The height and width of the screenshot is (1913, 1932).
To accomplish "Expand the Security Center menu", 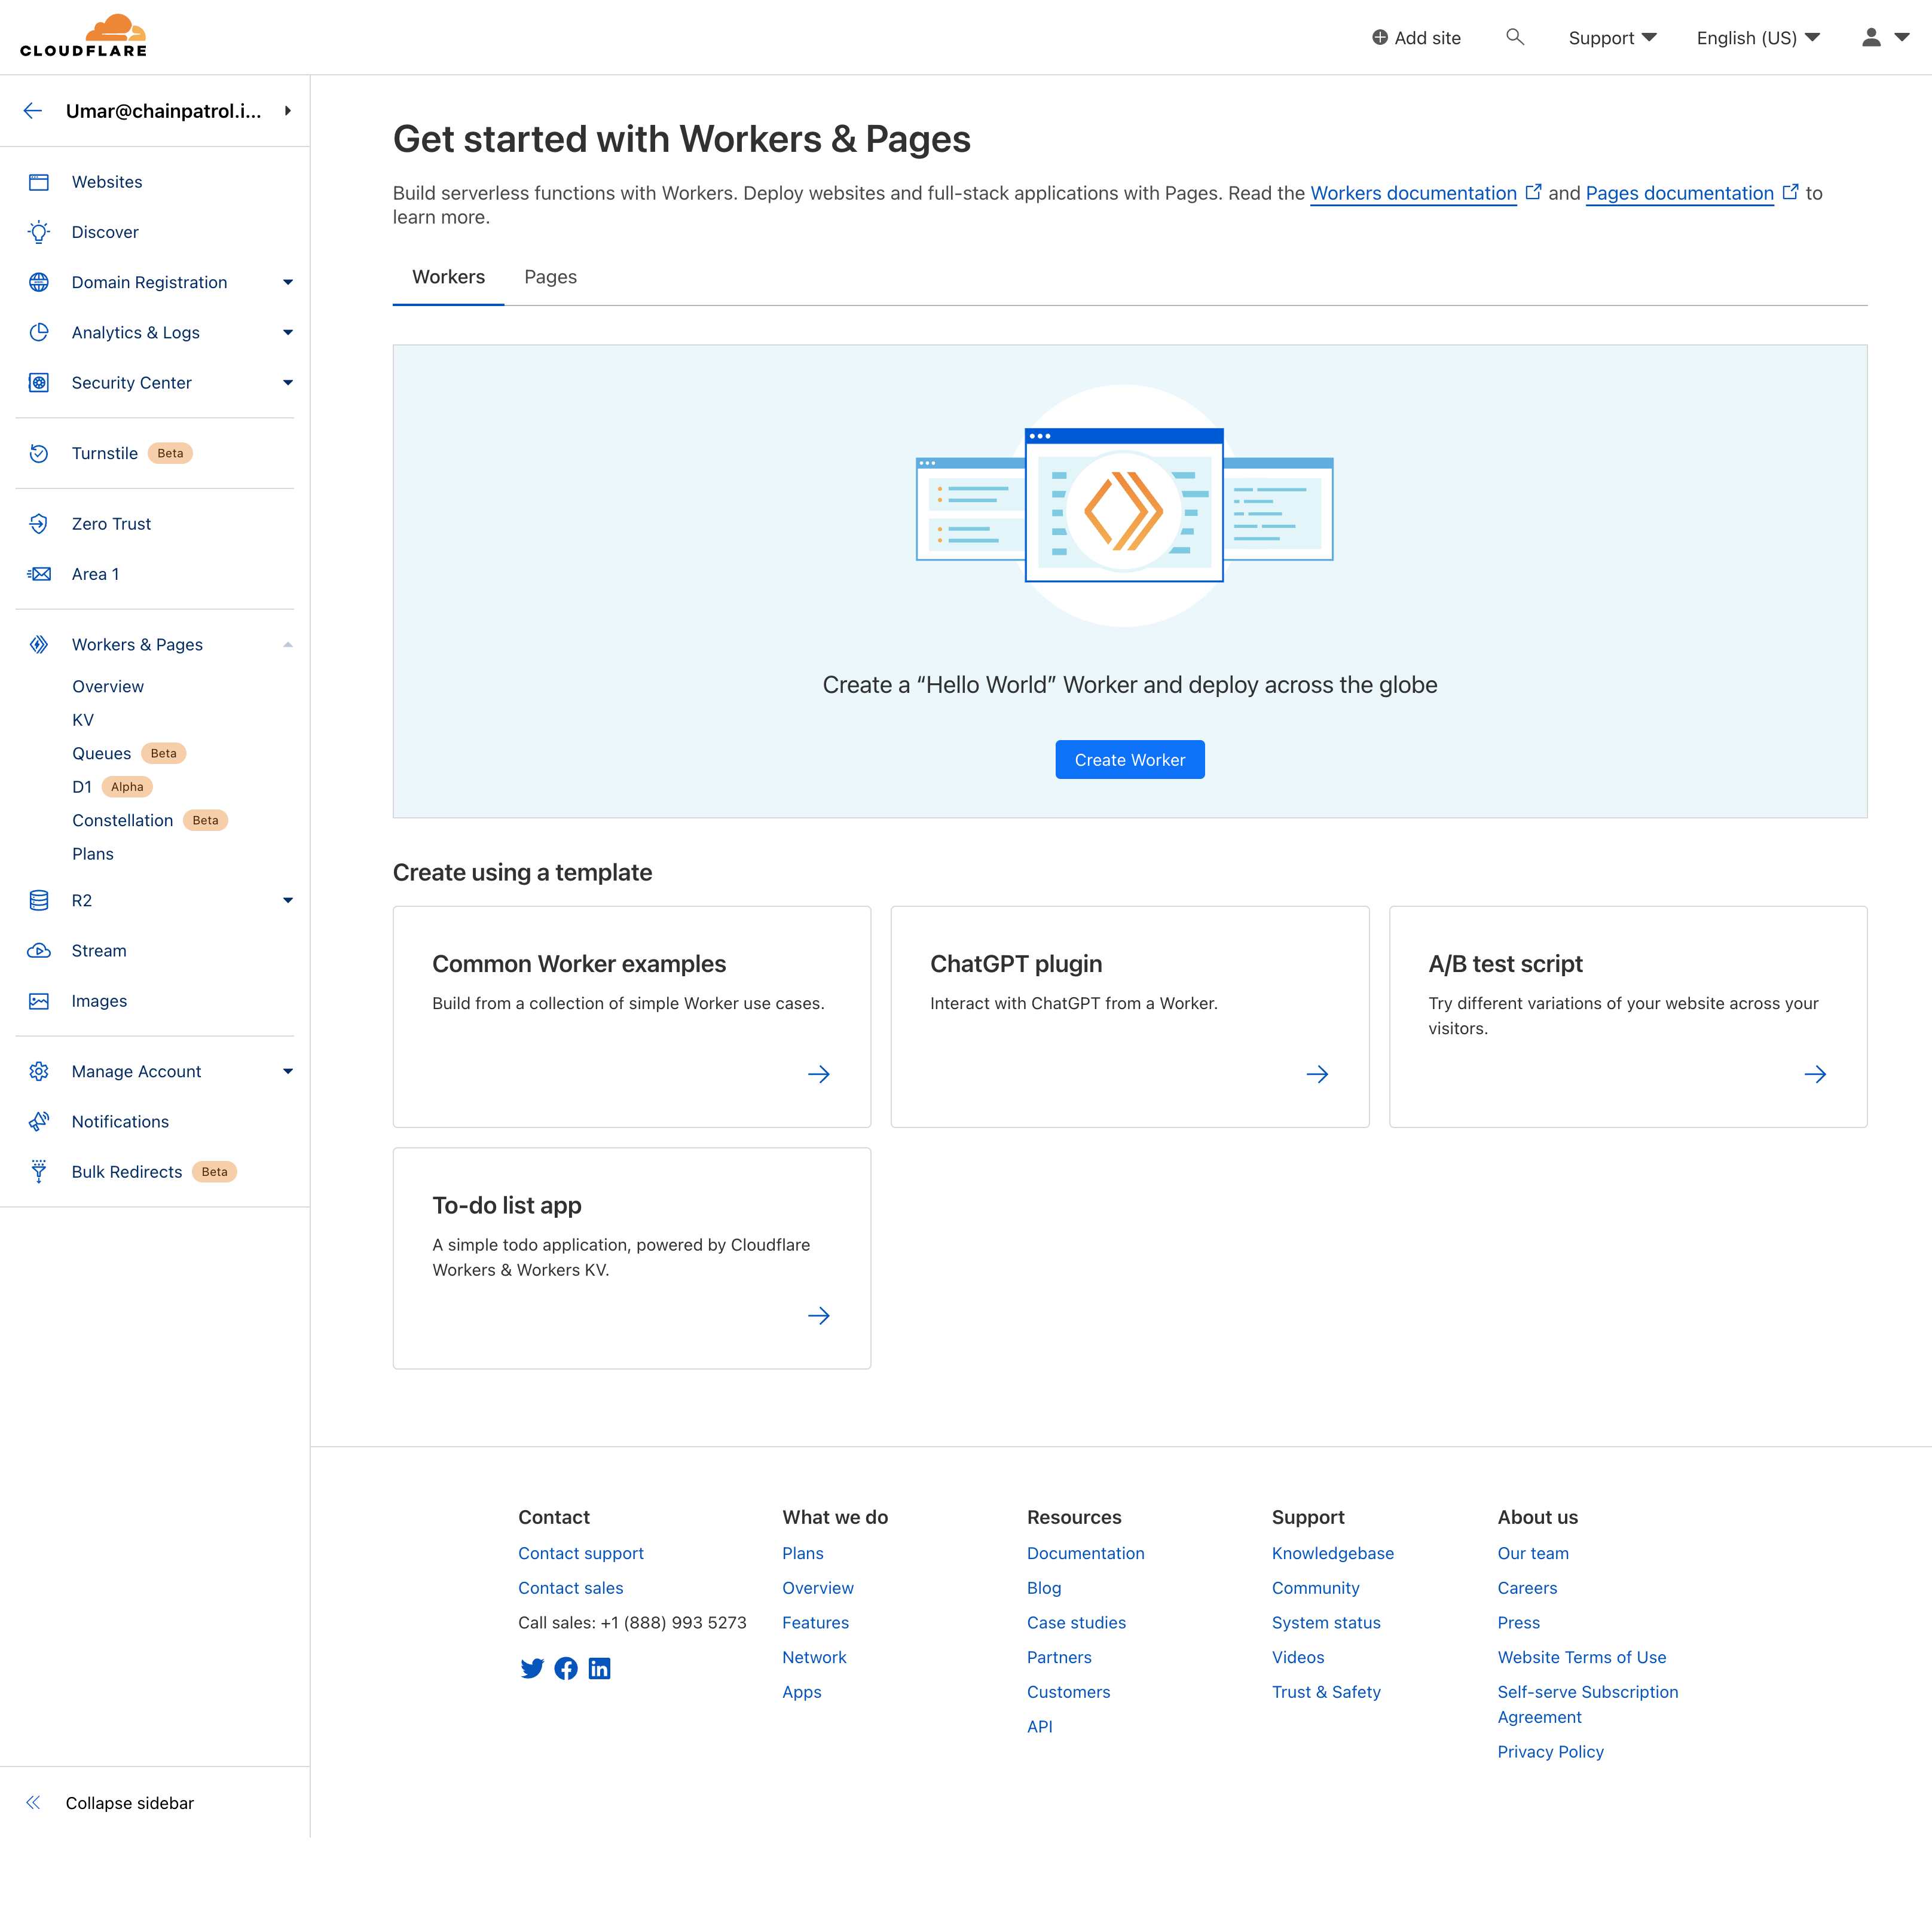I will click(288, 382).
